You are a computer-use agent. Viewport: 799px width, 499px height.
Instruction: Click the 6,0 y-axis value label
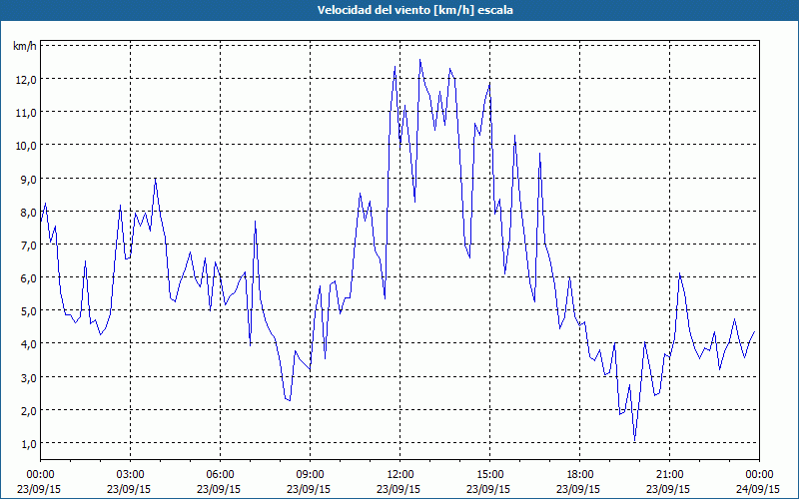click(25, 277)
